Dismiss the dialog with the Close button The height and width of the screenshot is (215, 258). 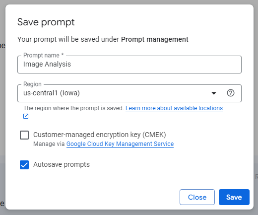(x=197, y=197)
